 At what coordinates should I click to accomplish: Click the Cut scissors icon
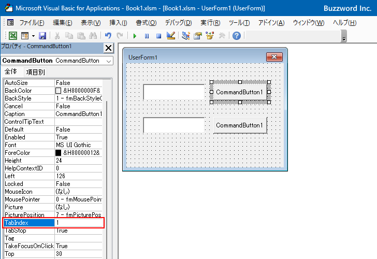pyautogui.click(x=57, y=36)
